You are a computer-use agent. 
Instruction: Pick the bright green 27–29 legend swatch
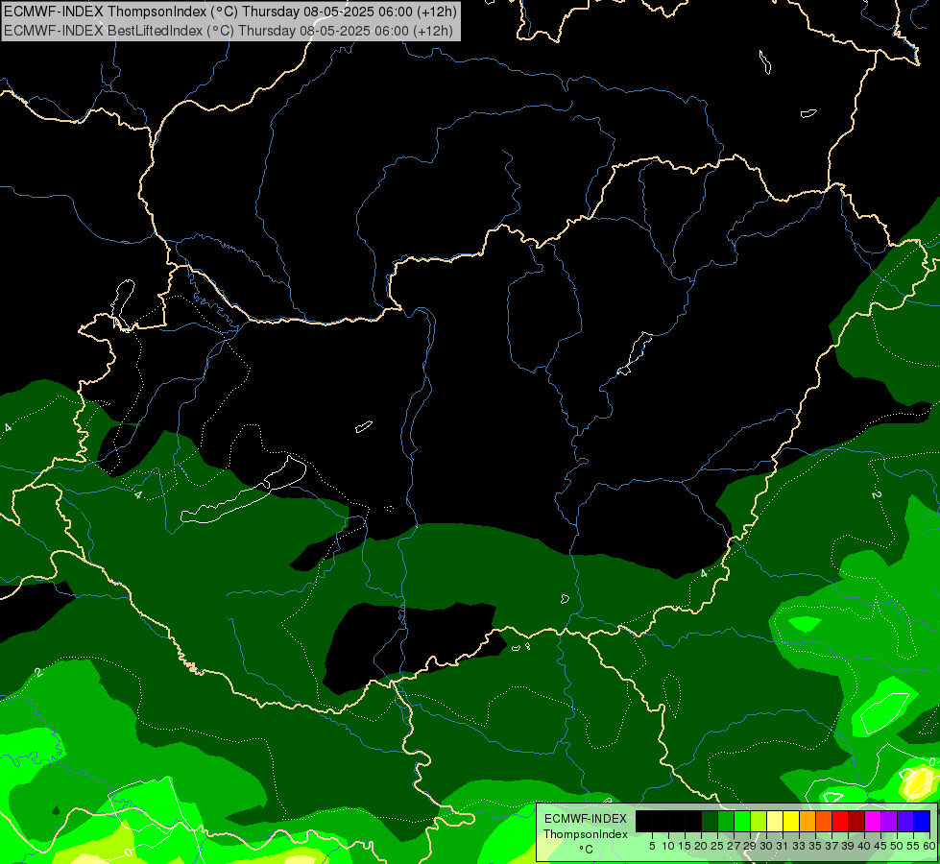coord(742,821)
